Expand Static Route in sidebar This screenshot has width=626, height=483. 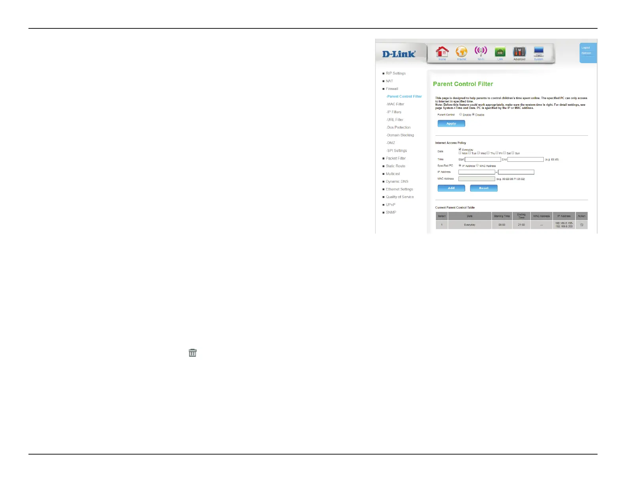click(x=396, y=166)
